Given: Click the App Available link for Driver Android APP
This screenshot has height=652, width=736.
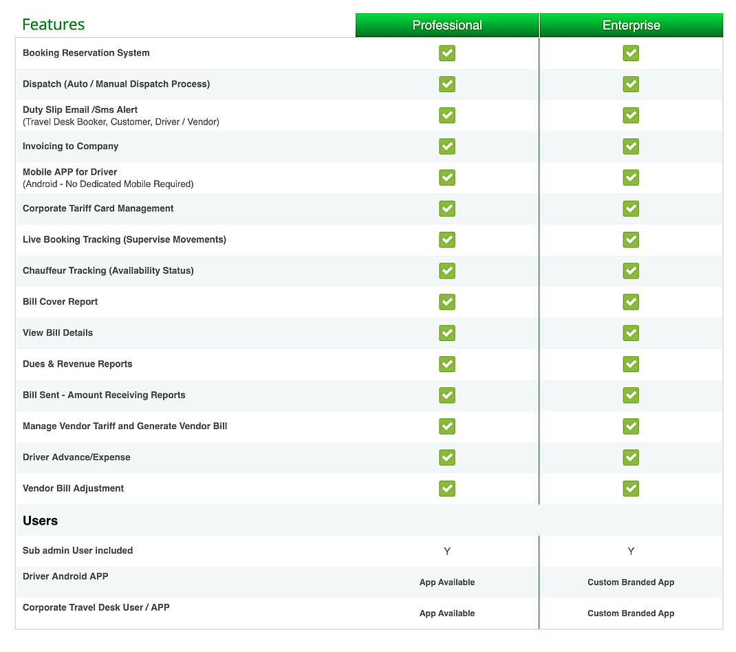Looking at the screenshot, I should point(447,582).
